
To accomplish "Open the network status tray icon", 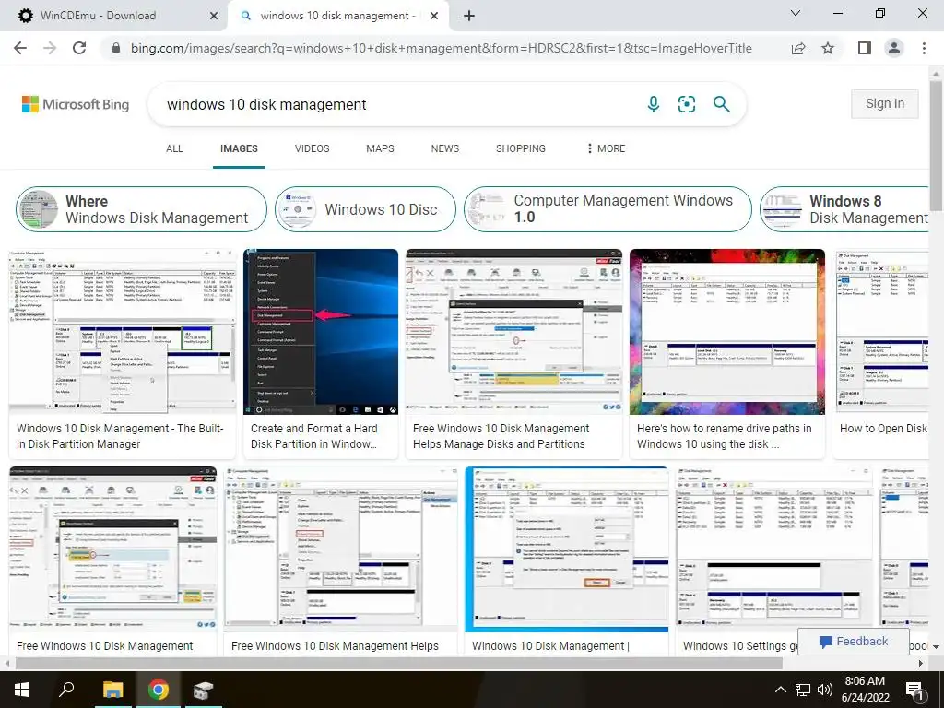I will tap(803, 690).
